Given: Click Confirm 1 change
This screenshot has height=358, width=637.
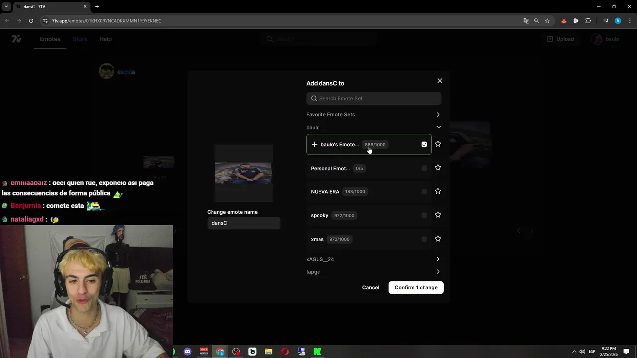Looking at the screenshot, I should (x=416, y=287).
